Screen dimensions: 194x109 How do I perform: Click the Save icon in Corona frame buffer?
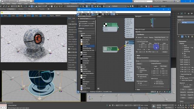coord(2,16)
